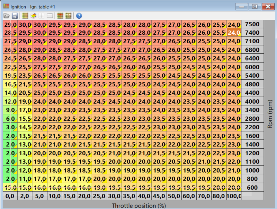Click the grid icon with red horizontal stripes
The height and width of the screenshot is (209, 277).
coord(60,16)
